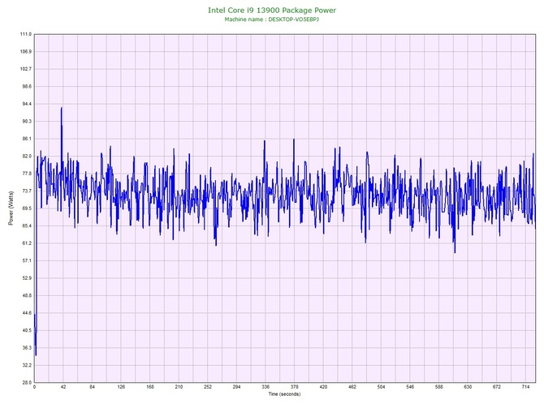
Task: Click the 61.2 y-axis value
Action: tap(27, 243)
